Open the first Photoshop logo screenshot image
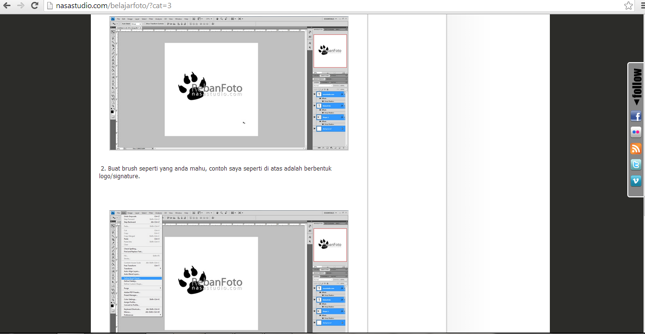 coord(229,83)
